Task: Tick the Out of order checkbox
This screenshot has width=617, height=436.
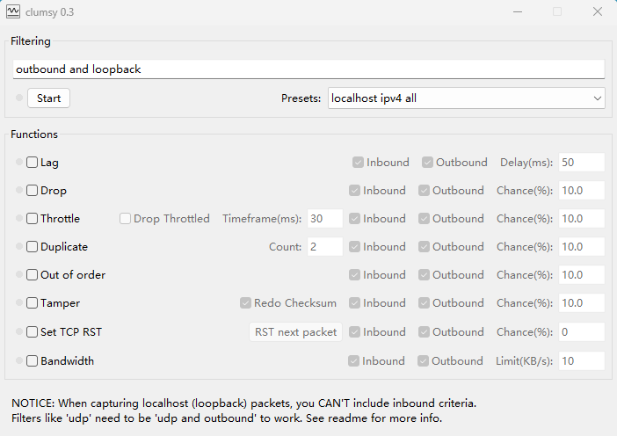Action: (32, 274)
